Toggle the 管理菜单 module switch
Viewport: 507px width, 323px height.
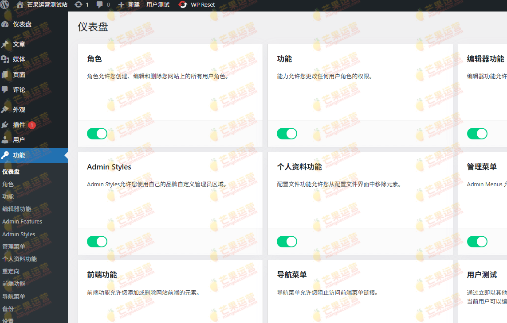point(477,242)
